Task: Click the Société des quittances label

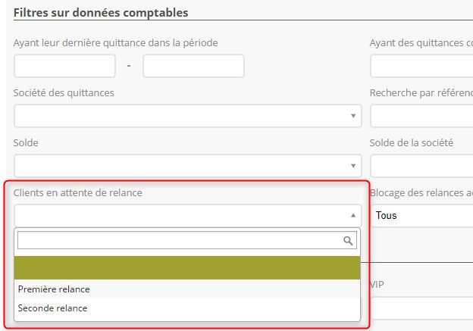Action: point(64,93)
